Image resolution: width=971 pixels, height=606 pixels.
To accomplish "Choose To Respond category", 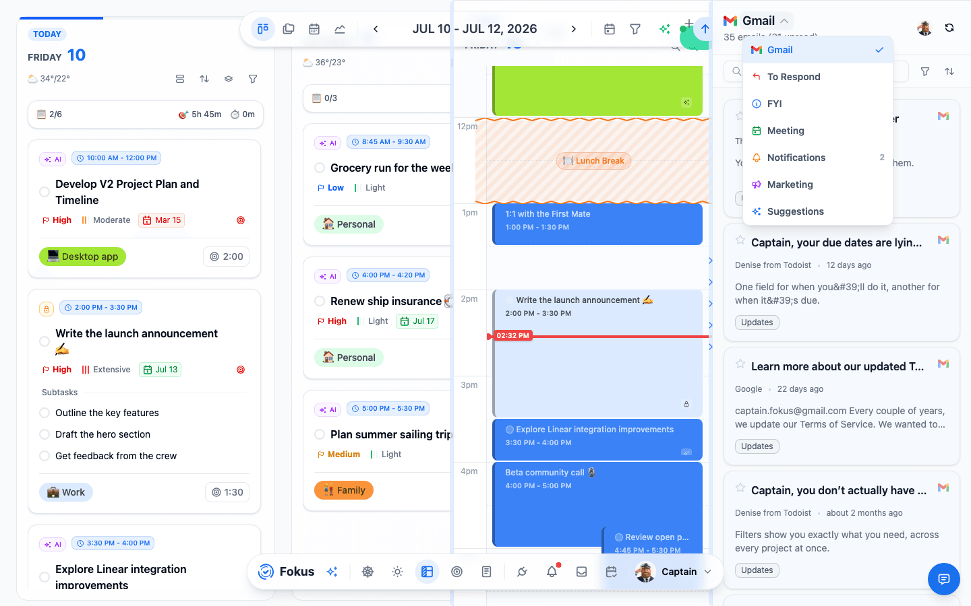I will 818,77.
